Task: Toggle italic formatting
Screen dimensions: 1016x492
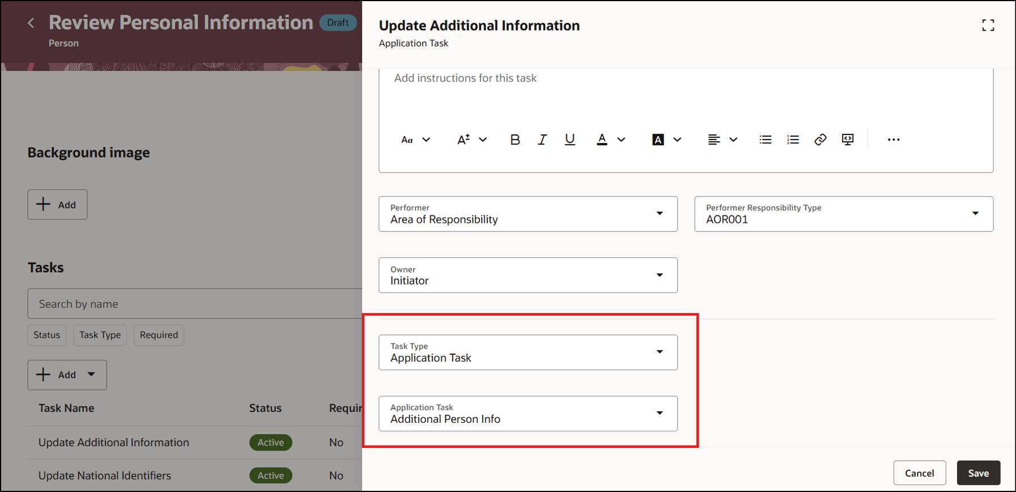Action: [x=542, y=139]
